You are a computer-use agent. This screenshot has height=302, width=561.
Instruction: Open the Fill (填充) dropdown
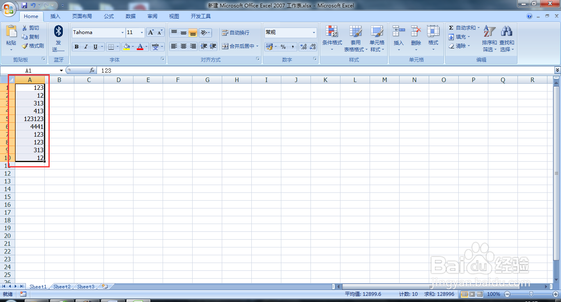459,37
